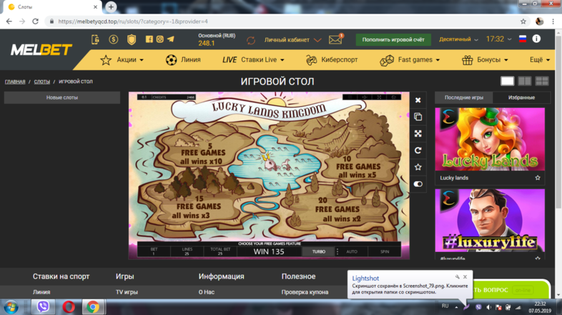Open the Facebook icon in header

149,39
